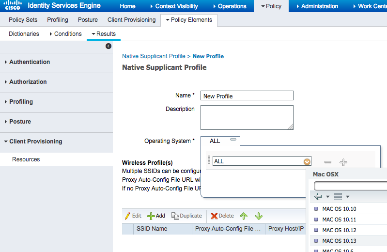Switch to the Posture tab in the sub-navigation
The height and width of the screenshot is (252, 387).
tap(88, 20)
